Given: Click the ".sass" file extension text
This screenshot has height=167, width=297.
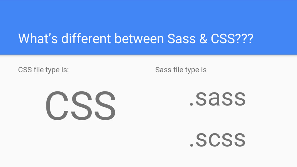Looking at the screenshot, I should [x=218, y=99].
